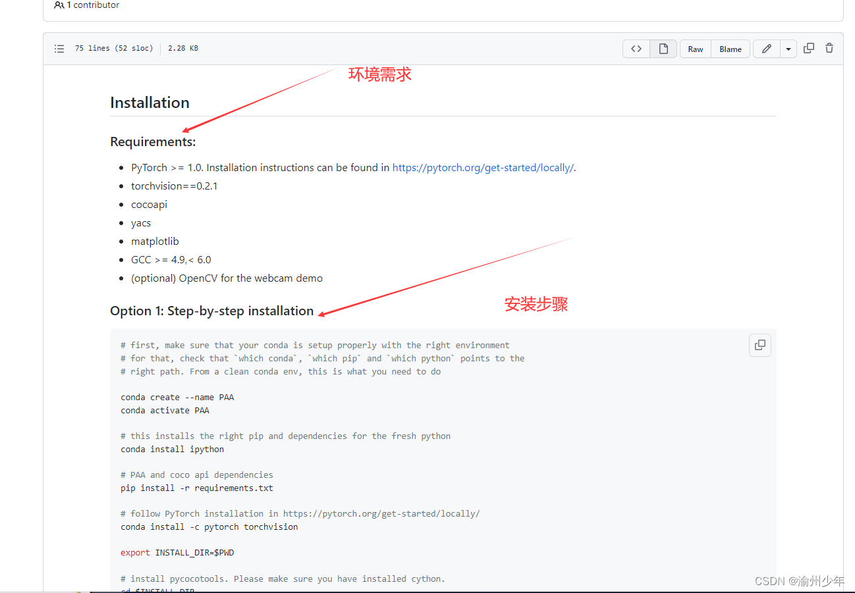Copy raw file contents
Image resolution: width=855 pixels, height=593 pixels.
[809, 48]
